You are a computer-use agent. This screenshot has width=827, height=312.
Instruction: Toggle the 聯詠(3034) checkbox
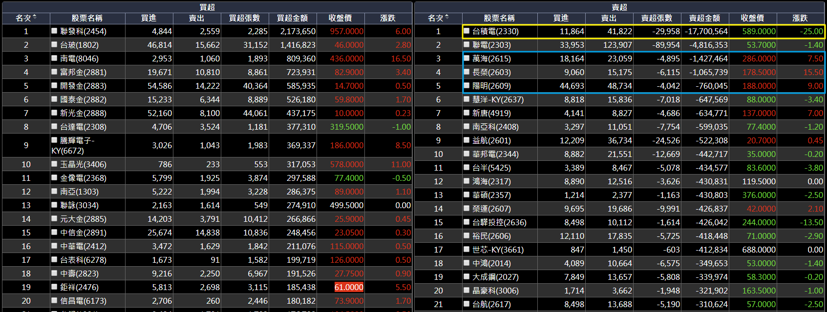point(54,205)
